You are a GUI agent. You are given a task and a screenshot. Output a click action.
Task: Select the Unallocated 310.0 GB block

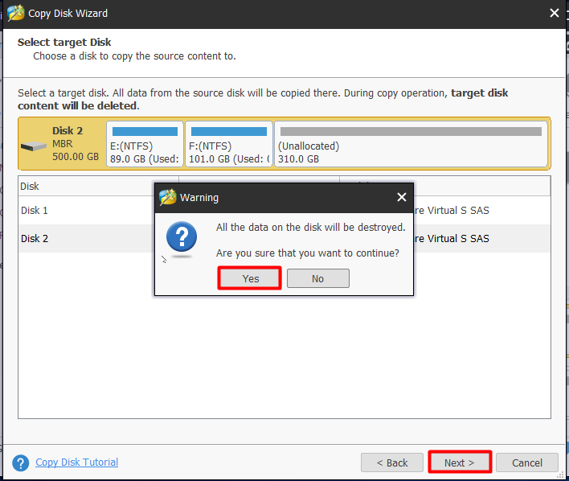point(411,144)
